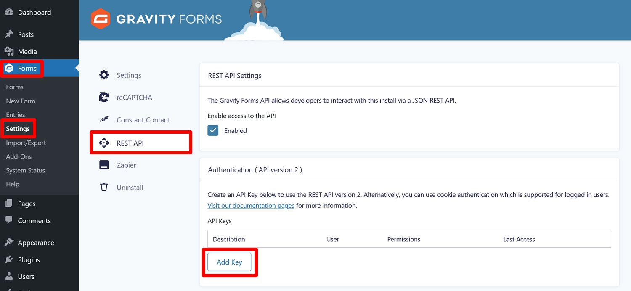Image resolution: width=631 pixels, height=291 pixels.
Task: Click the Uninstall trash can icon
Action: click(x=104, y=187)
